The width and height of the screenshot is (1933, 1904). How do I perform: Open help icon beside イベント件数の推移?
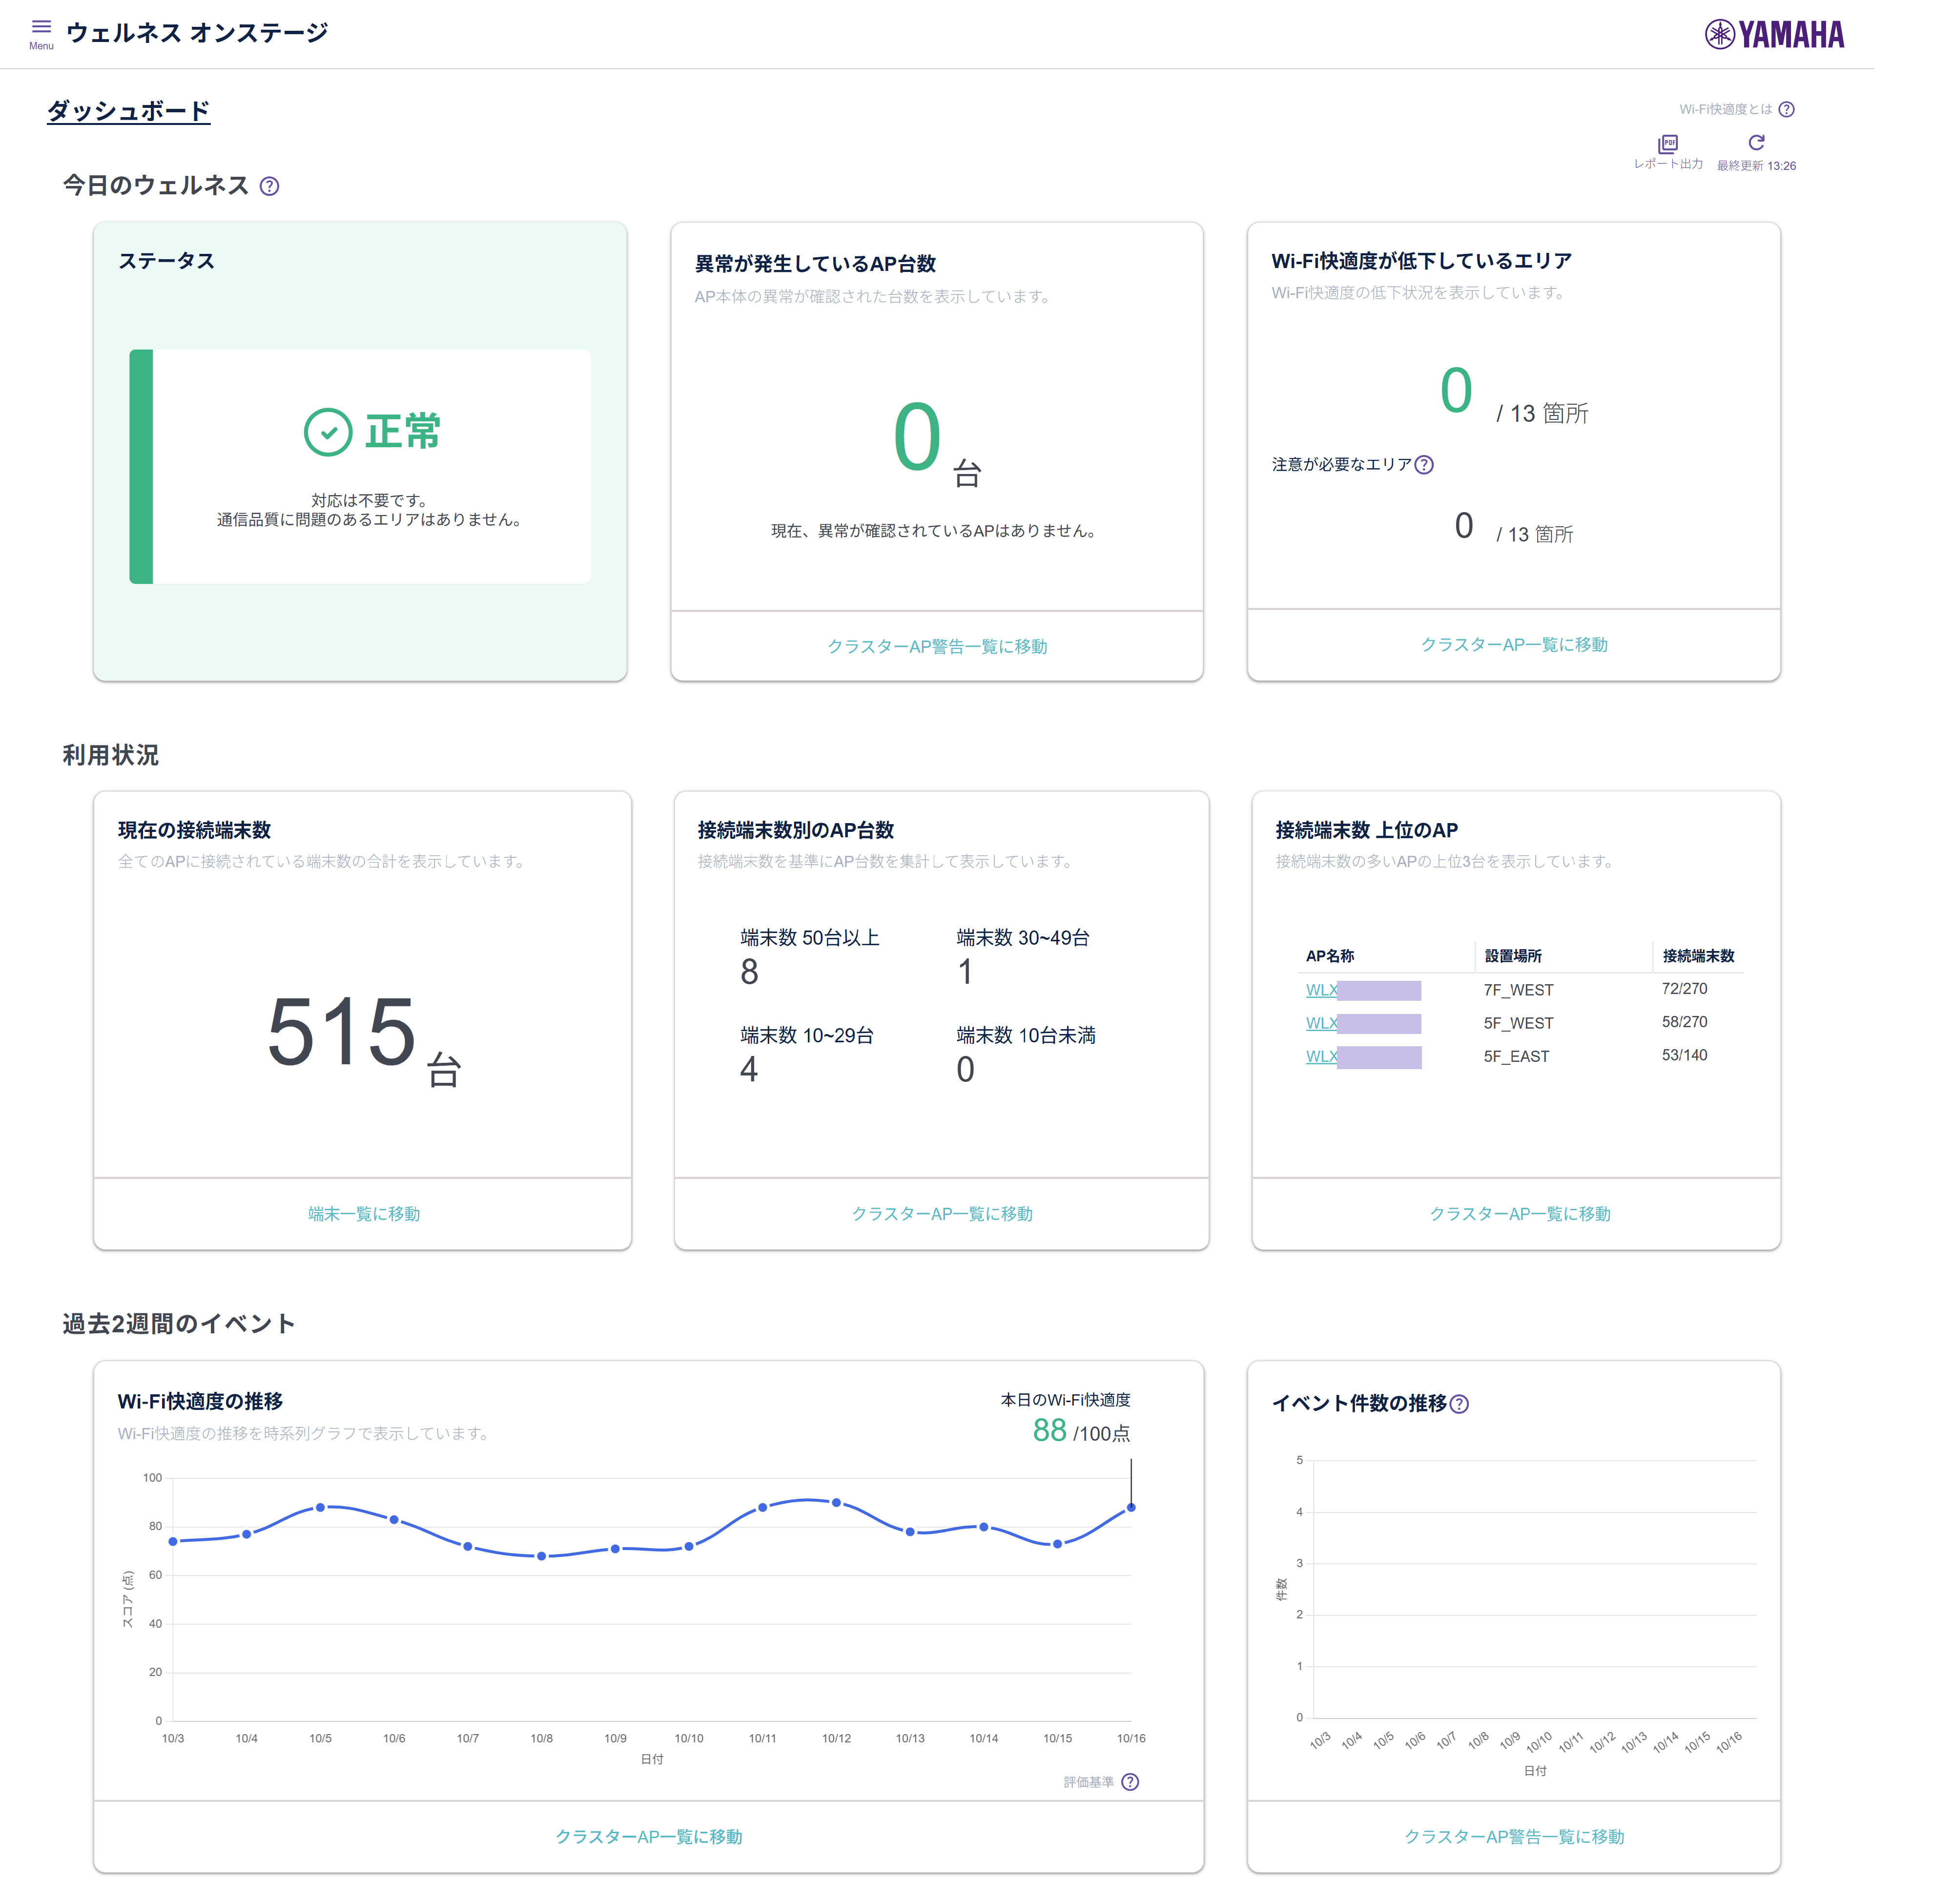[x=1459, y=1404]
